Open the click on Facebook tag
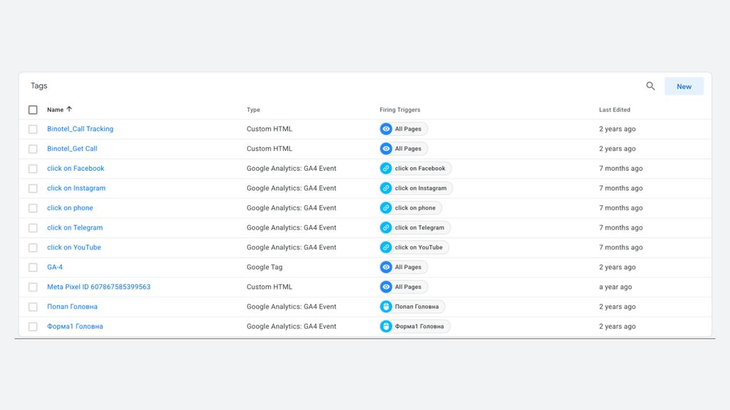Viewport: 730px width, 410px height. click(76, 168)
